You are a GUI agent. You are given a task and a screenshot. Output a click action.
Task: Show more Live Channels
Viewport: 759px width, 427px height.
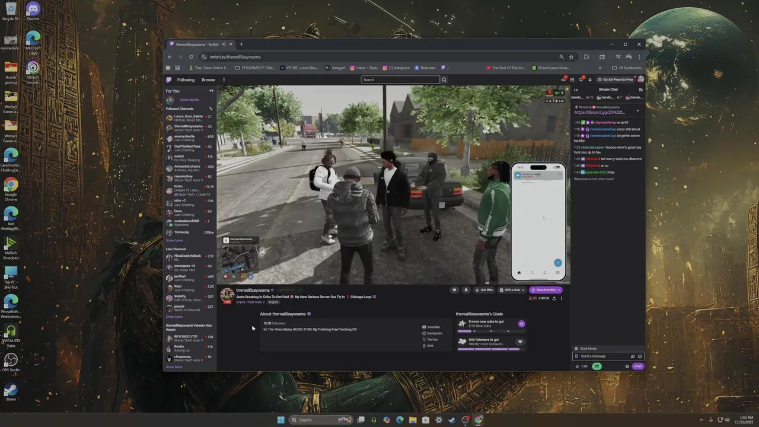174,317
